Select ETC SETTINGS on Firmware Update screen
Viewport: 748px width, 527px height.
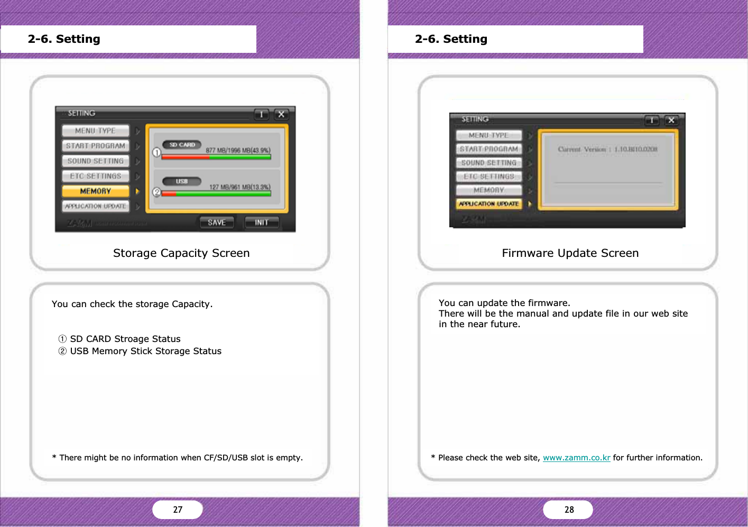point(488,177)
